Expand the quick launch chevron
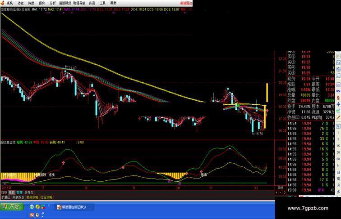The width and height of the screenshot is (341, 219). (49, 206)
